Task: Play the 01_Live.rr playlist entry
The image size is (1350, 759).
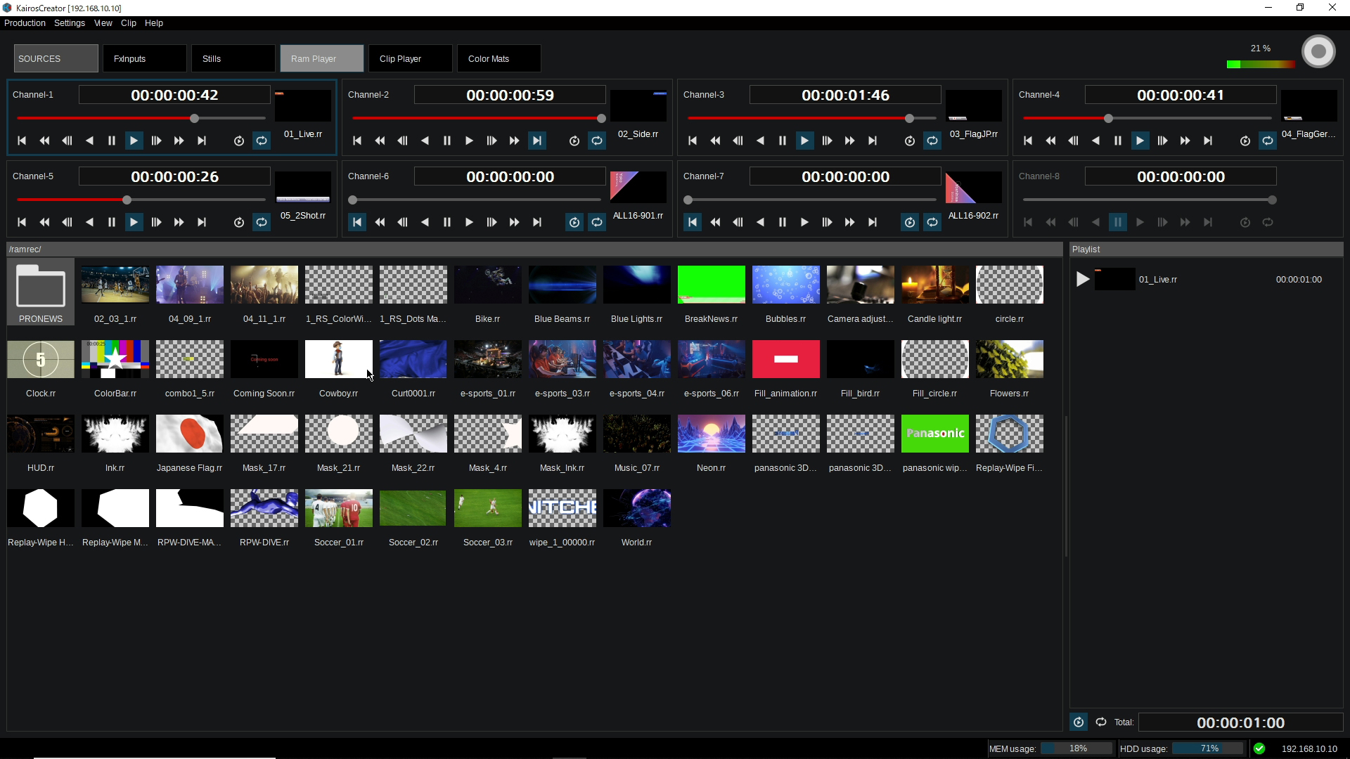Action: coord(1083,280)
